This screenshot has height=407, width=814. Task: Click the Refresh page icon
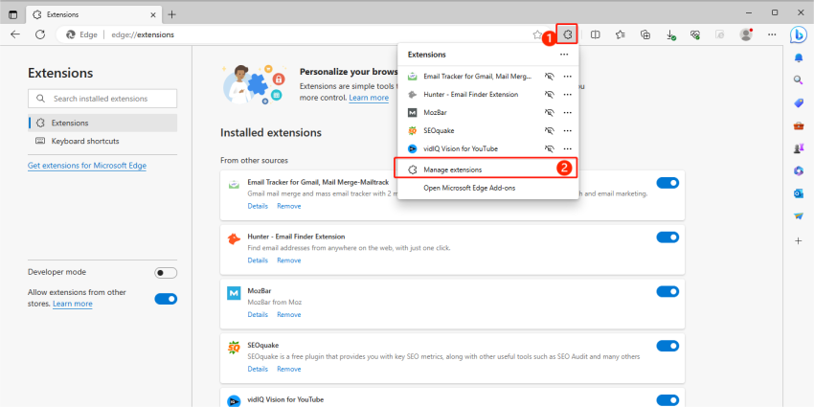[40, 34]
